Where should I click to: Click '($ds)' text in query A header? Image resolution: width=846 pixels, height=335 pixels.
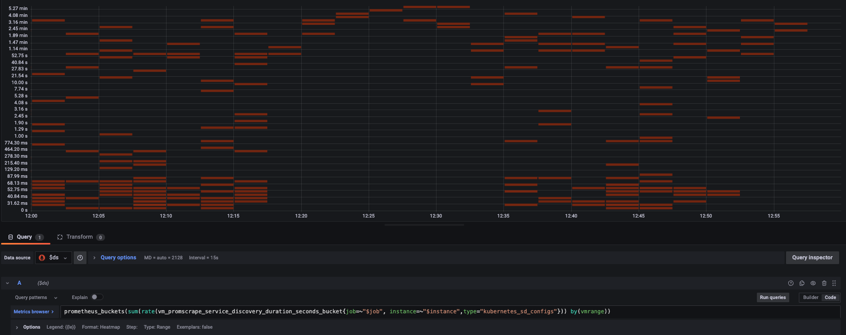point(43,283)
